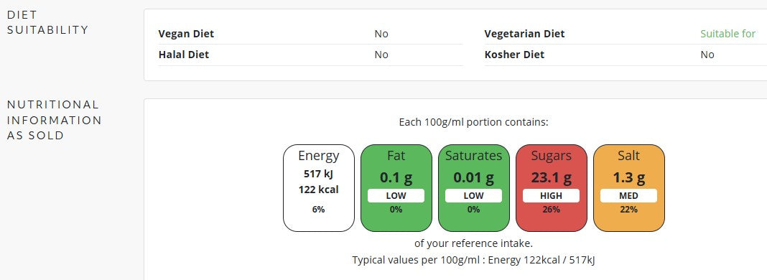Screen dimensions: 767x280
Task: Select the green Fat tile
Action: 396,188
